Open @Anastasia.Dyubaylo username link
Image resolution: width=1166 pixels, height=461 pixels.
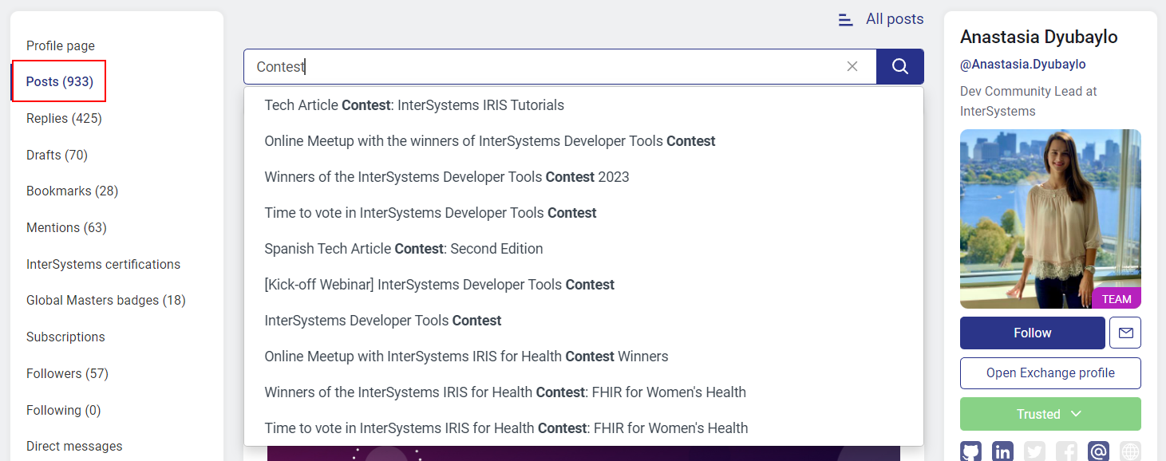point(1022,64)
